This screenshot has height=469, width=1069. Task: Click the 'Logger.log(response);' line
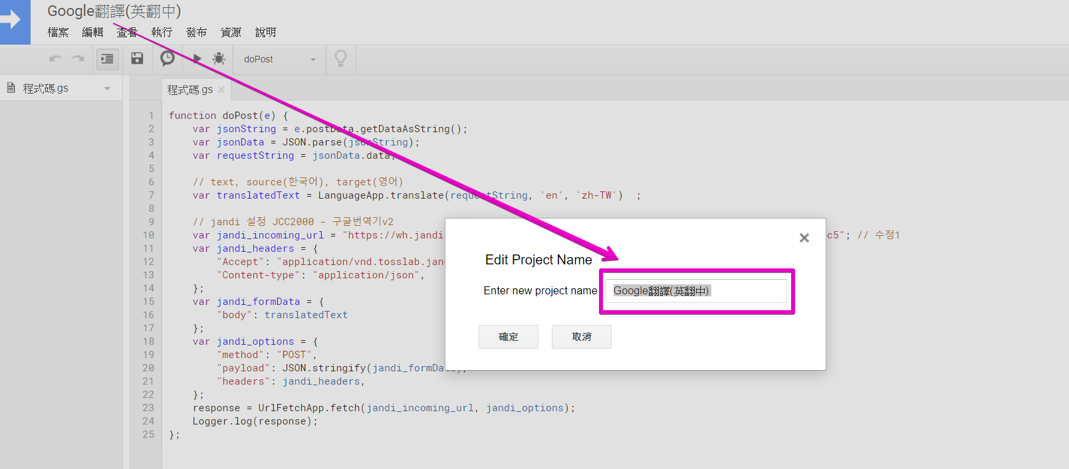pyautogui.click(x=255, y=421)
